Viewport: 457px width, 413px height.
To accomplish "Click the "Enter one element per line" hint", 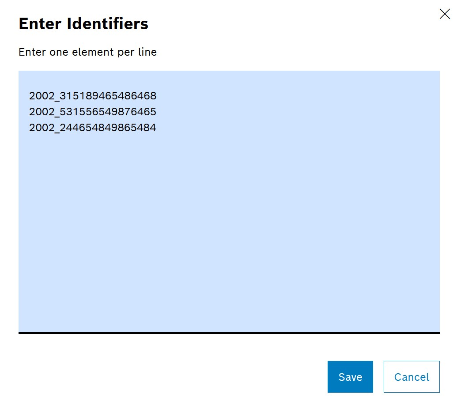I will tap(88, 52).
